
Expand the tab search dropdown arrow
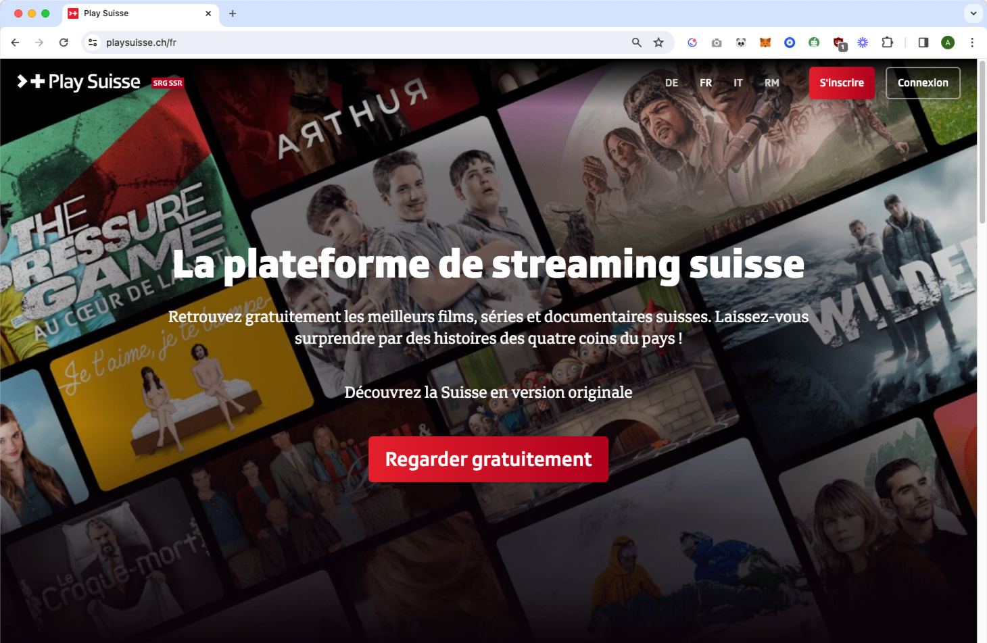[x=973, y=14]
